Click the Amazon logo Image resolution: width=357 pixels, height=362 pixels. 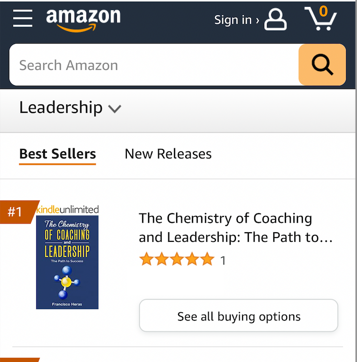[x=83, y=20]
